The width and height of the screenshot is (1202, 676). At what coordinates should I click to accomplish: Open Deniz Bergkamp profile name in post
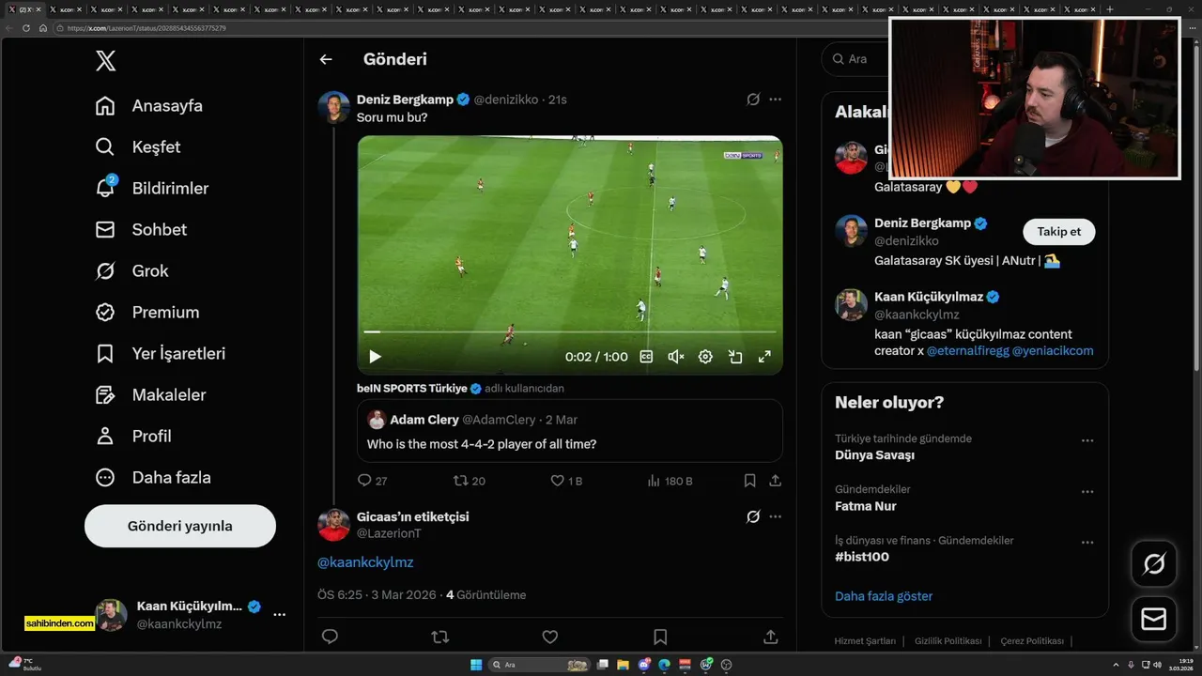(405, 100)
